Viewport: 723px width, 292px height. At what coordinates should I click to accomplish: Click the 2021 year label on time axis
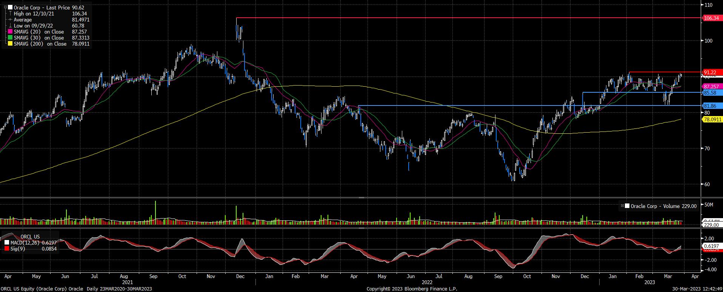128,282
